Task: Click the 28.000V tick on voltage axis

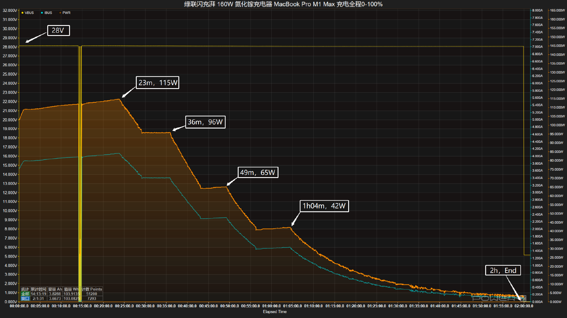Action: [10, 47]
